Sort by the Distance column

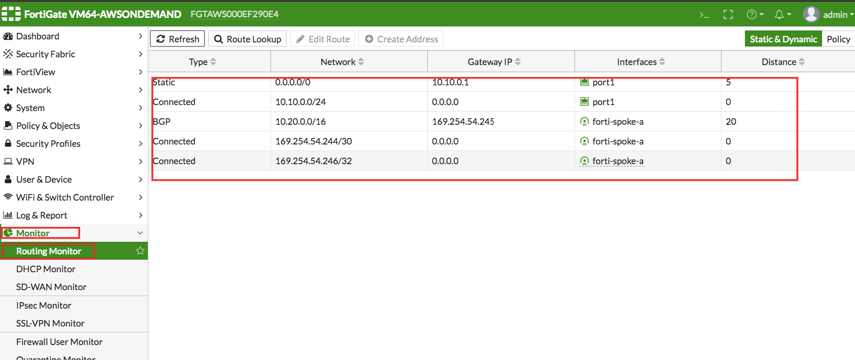783,62
